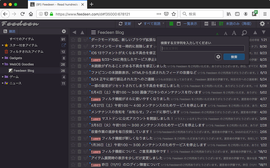Switch to expanded view icon
Screen dimensions: 270x168
click(x=178, y=24)
